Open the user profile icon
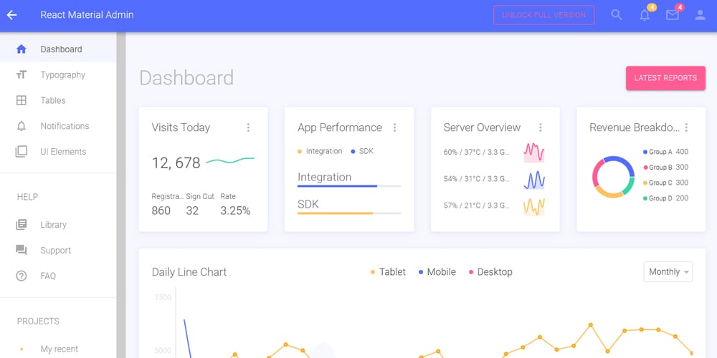 [700, 15]
